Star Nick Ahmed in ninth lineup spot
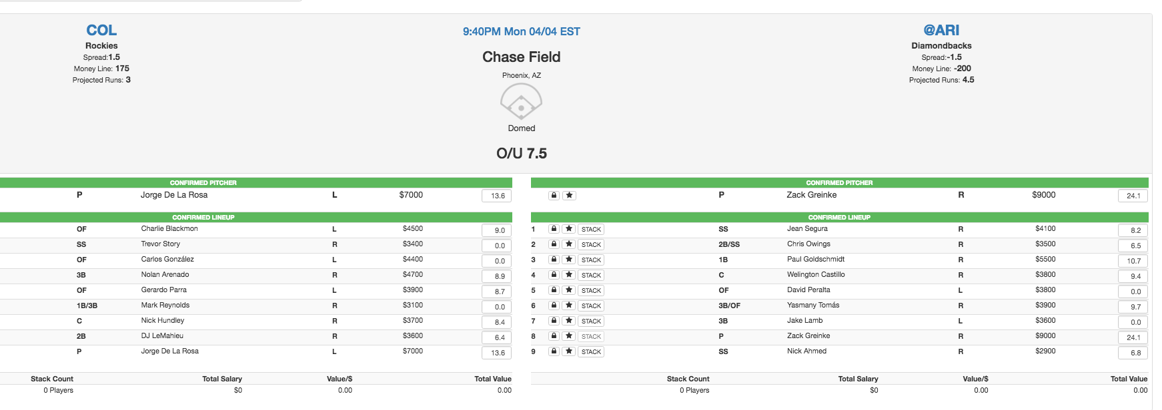The width and height of the screenshot is (1162, 410). (x=569, y=351)
